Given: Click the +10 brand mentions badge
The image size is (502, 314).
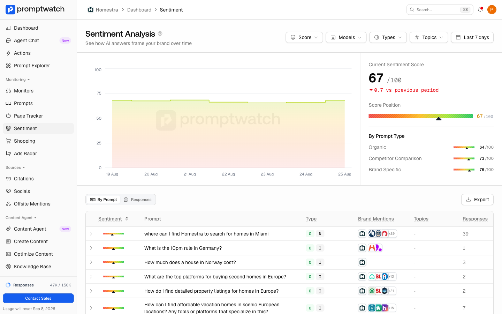Looking at the screenshot, I should click(x=391, y=277).
